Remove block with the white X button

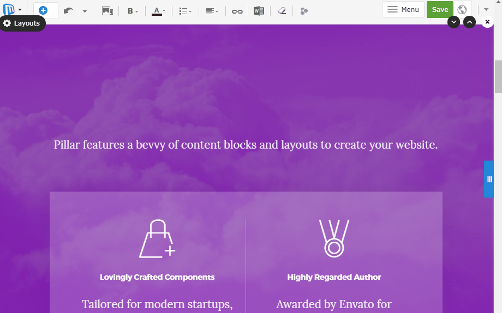(x=487, y=22)
